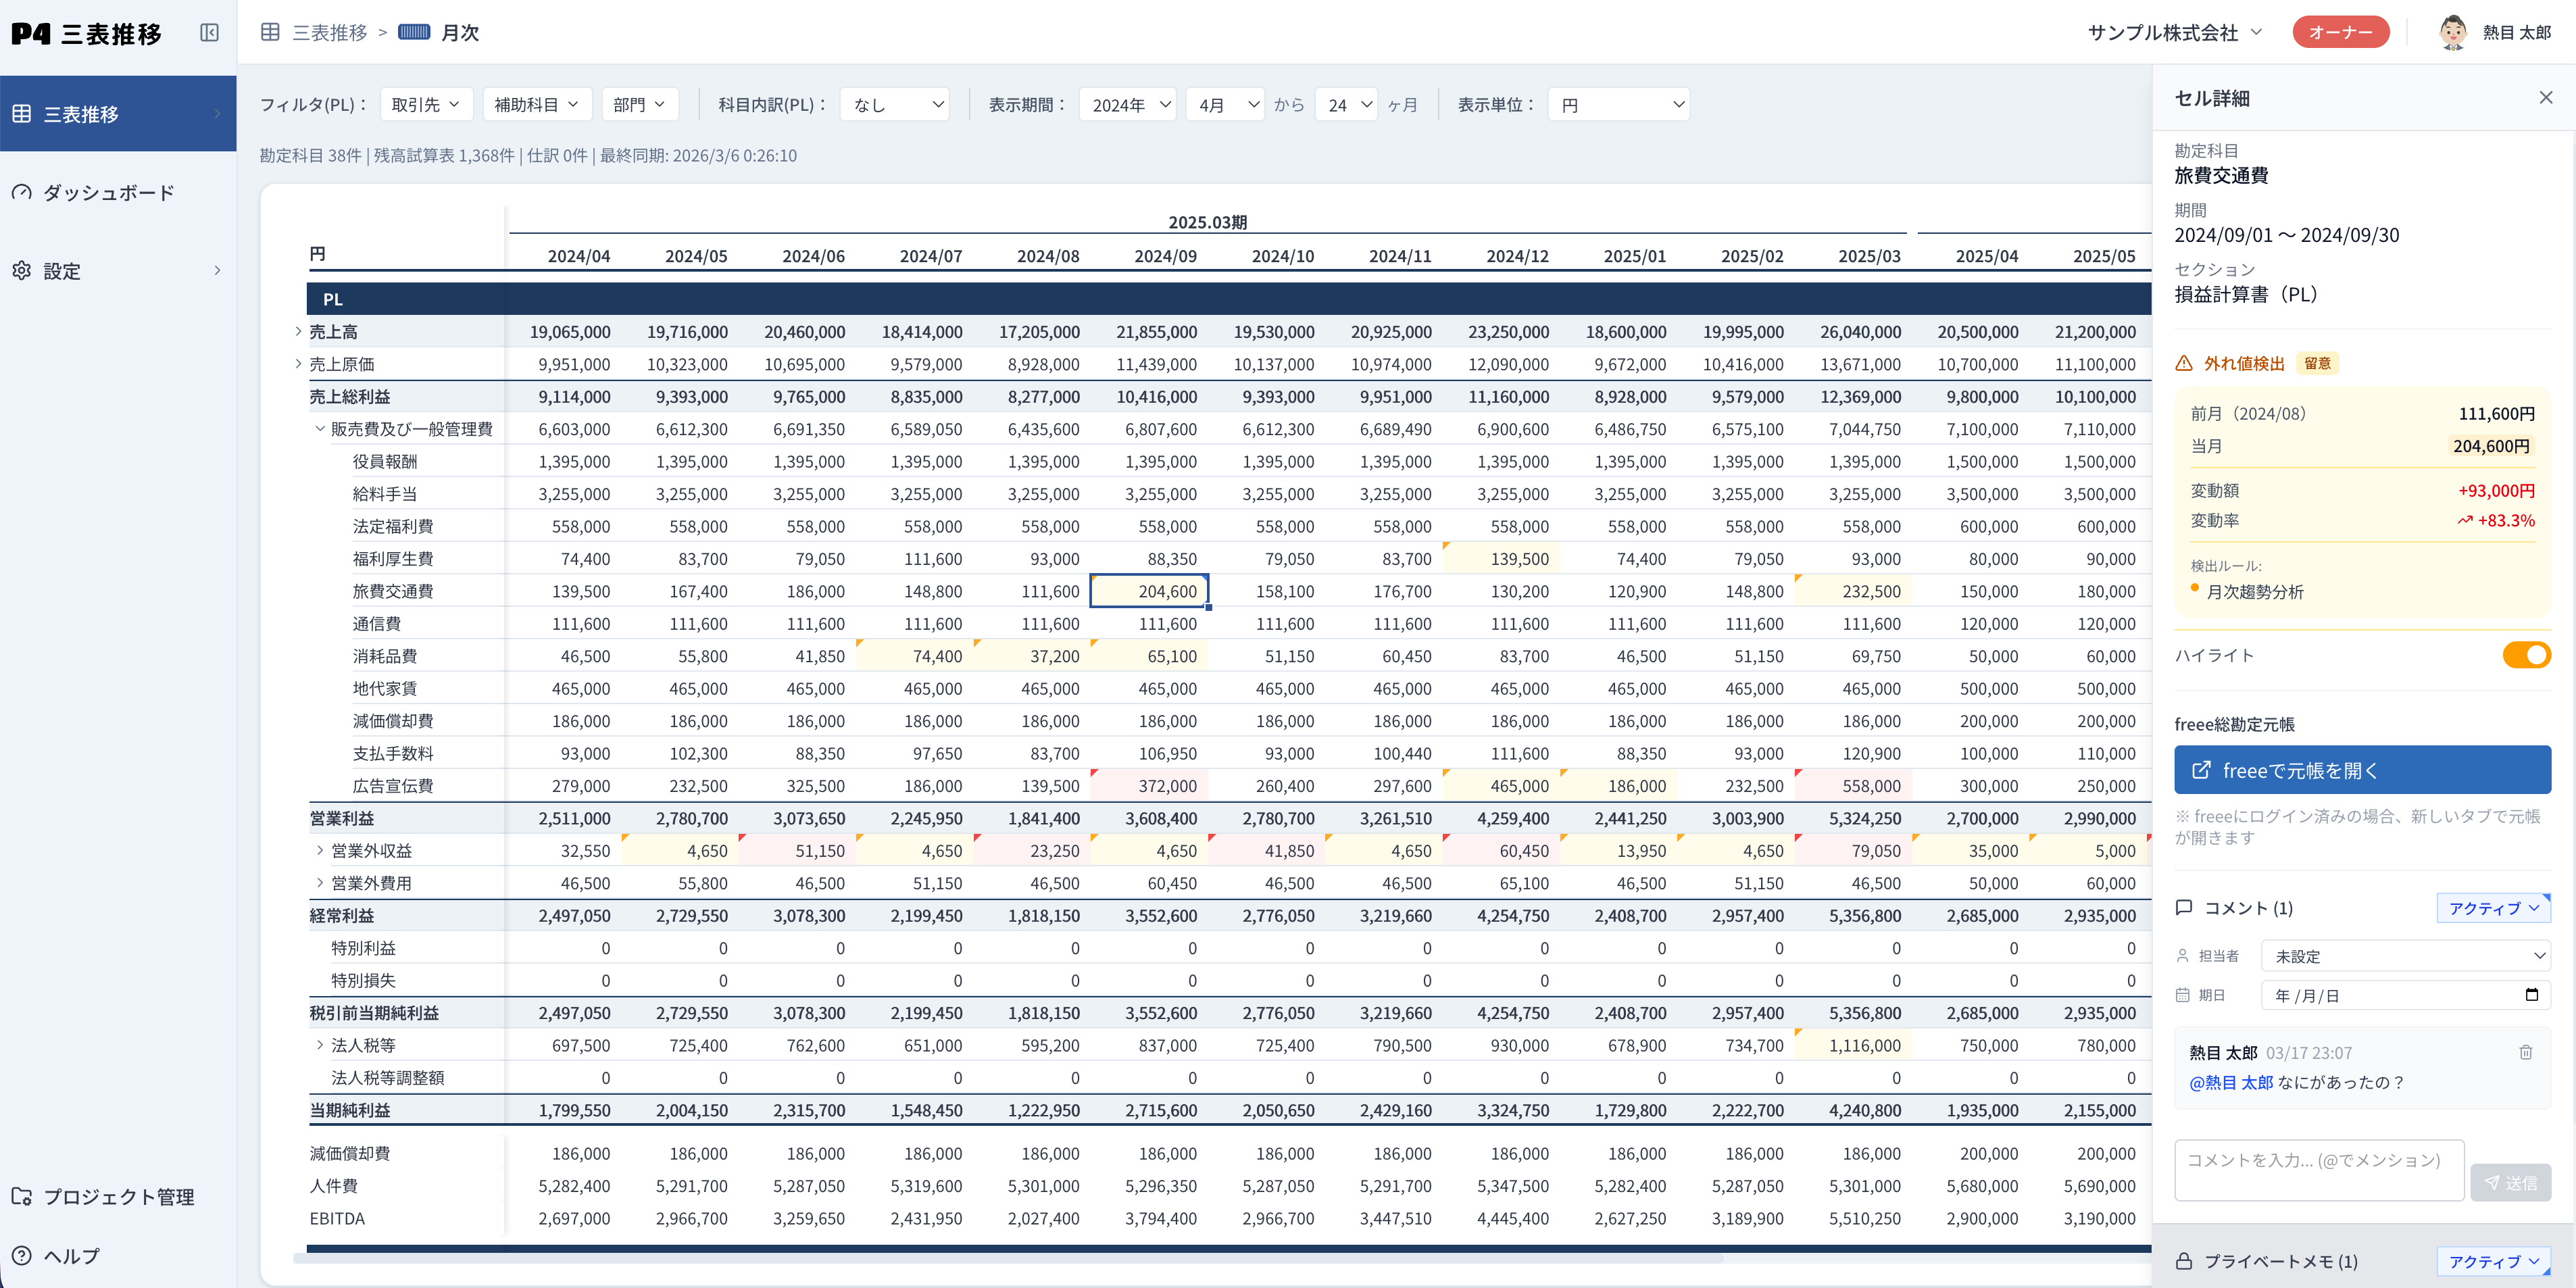Open the date picker calendar icon
The width and height of the screenshot is (2576, 1288).
pos(2531,995)
